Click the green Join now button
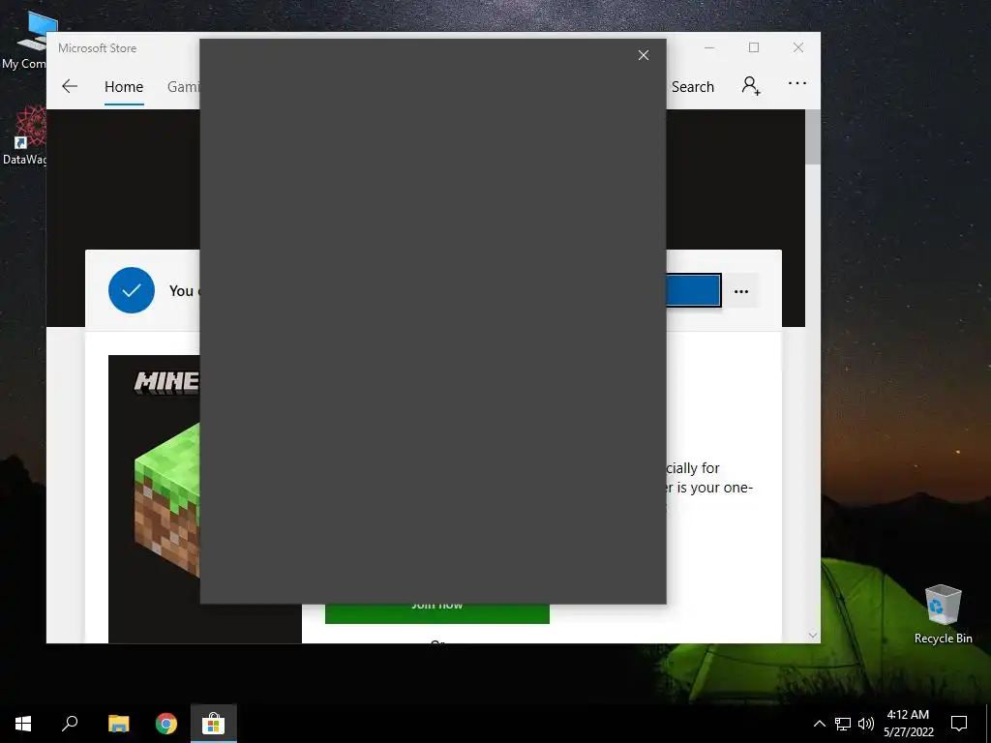991x743 pixels. [x=436, y=613]
